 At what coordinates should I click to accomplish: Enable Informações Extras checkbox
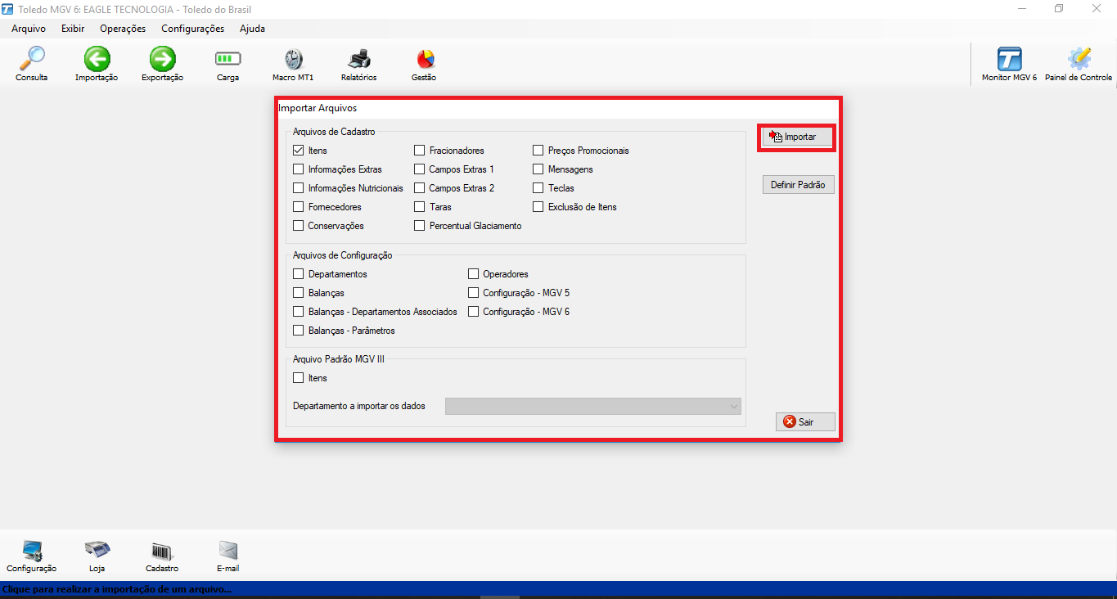tap(299, 169)
